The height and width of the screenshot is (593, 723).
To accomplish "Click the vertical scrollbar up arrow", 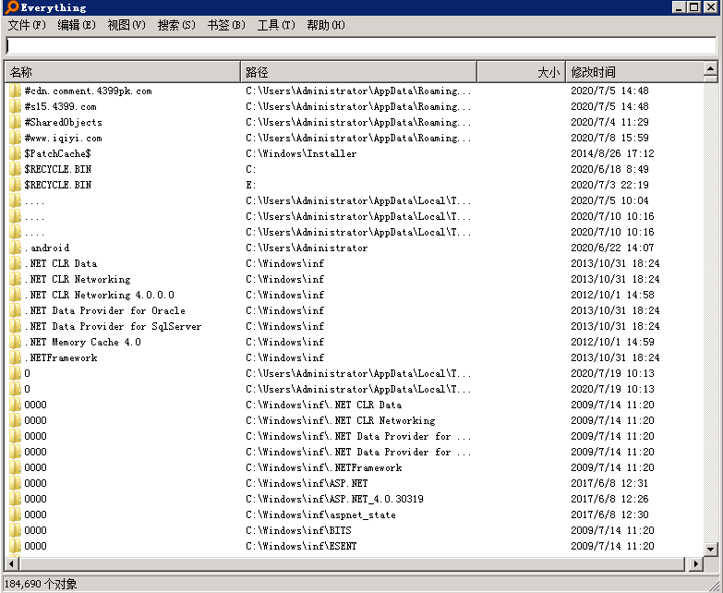I will click(711, 69).
